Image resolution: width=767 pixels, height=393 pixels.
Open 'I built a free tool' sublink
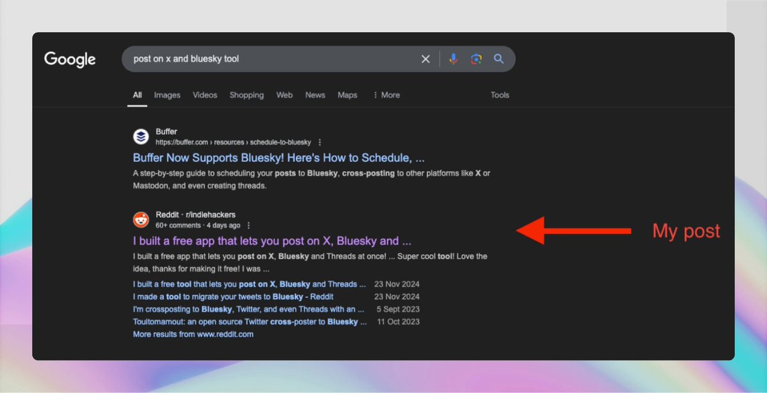click(x=249, y=284)
